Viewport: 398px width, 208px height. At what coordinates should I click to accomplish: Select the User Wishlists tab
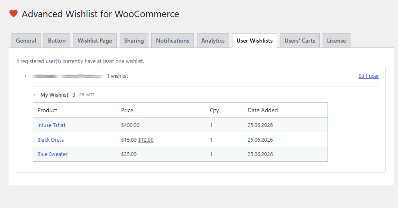(255, 41)
